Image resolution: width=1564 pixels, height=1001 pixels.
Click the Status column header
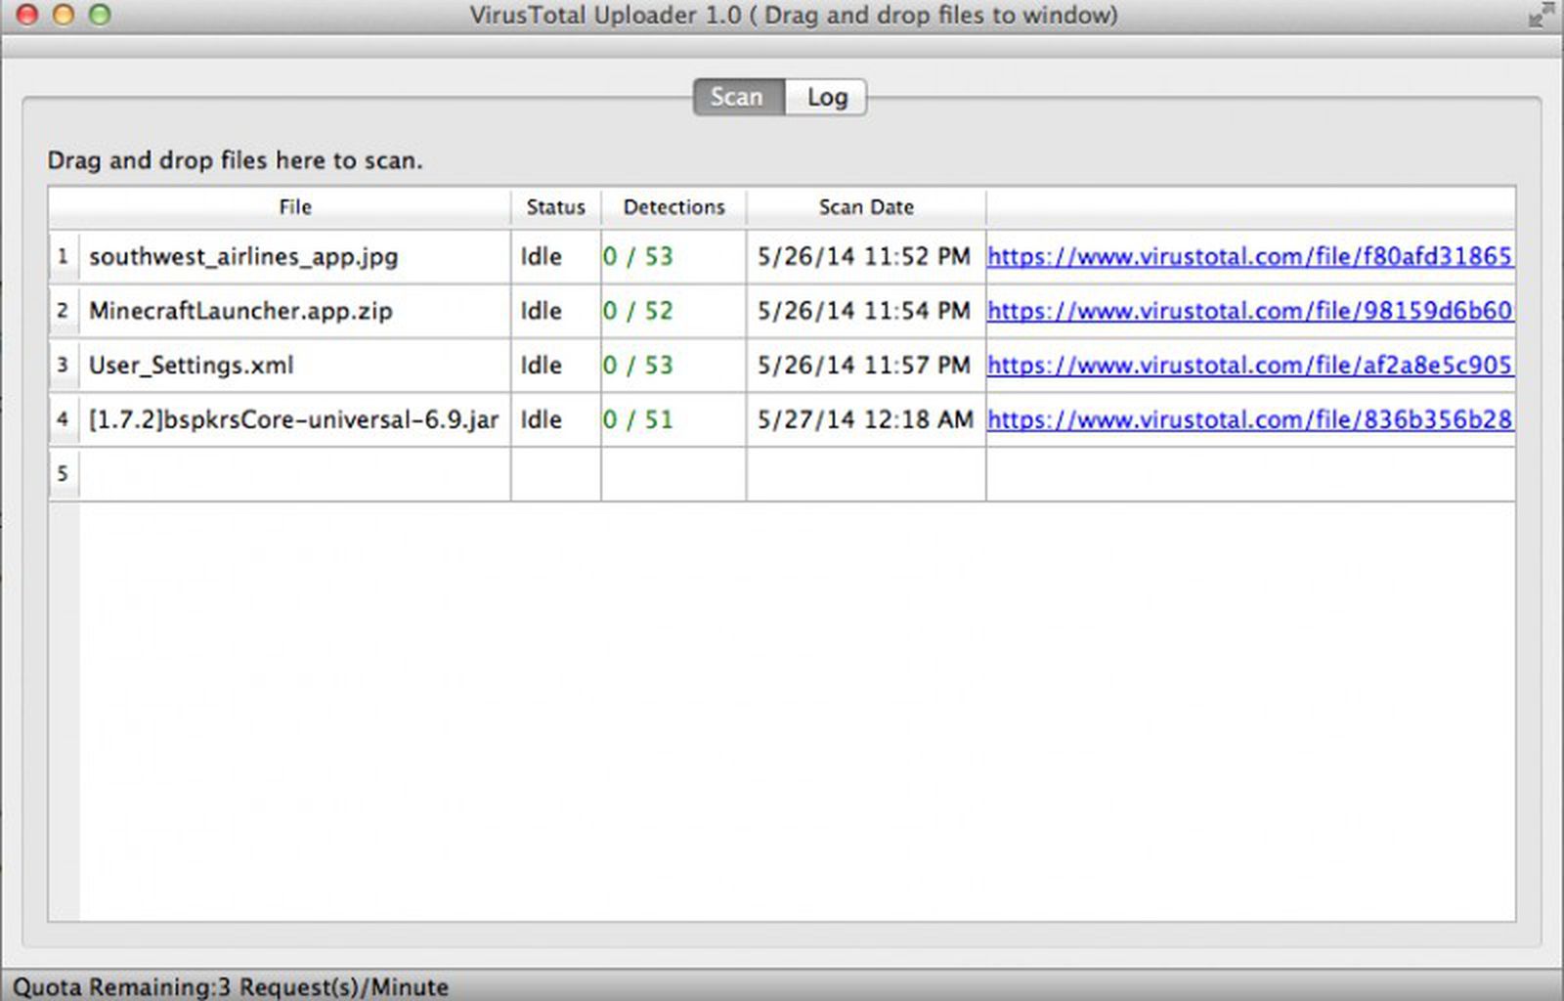click(x=555, y=207)
